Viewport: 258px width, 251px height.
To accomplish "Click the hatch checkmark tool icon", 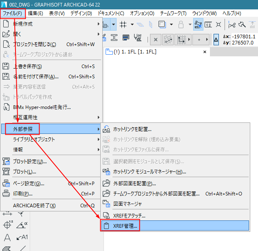I will click(x=138, y=38).
